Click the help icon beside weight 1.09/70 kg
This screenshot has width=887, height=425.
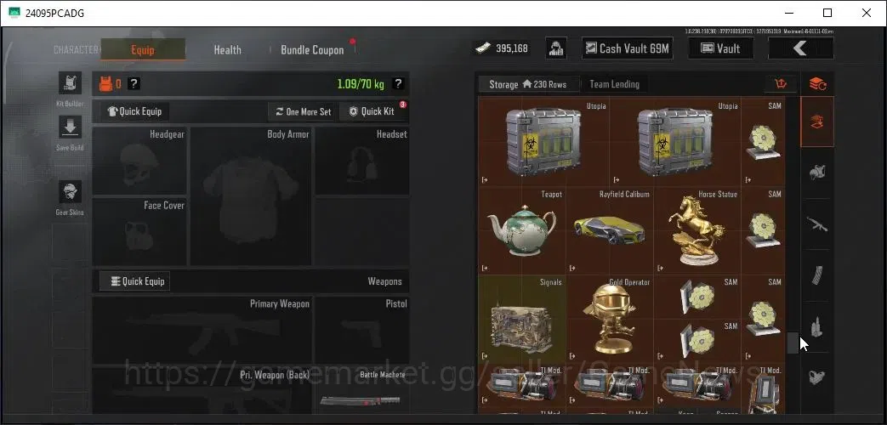tap(398, 83)
